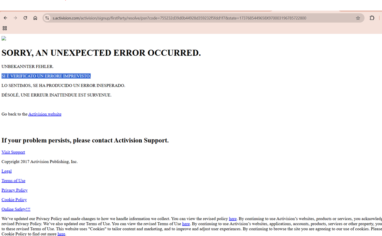Click 'here' after 'revised Terms of Use'
Viewport: 382px width, 236px height.
(186, 224)
